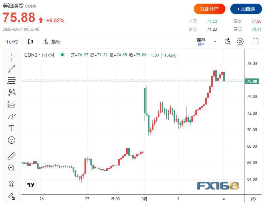Viewport: 265px width, 203px height.
Task: Expand the 保存 layout dropdown arrow
Action: point(215,42)
